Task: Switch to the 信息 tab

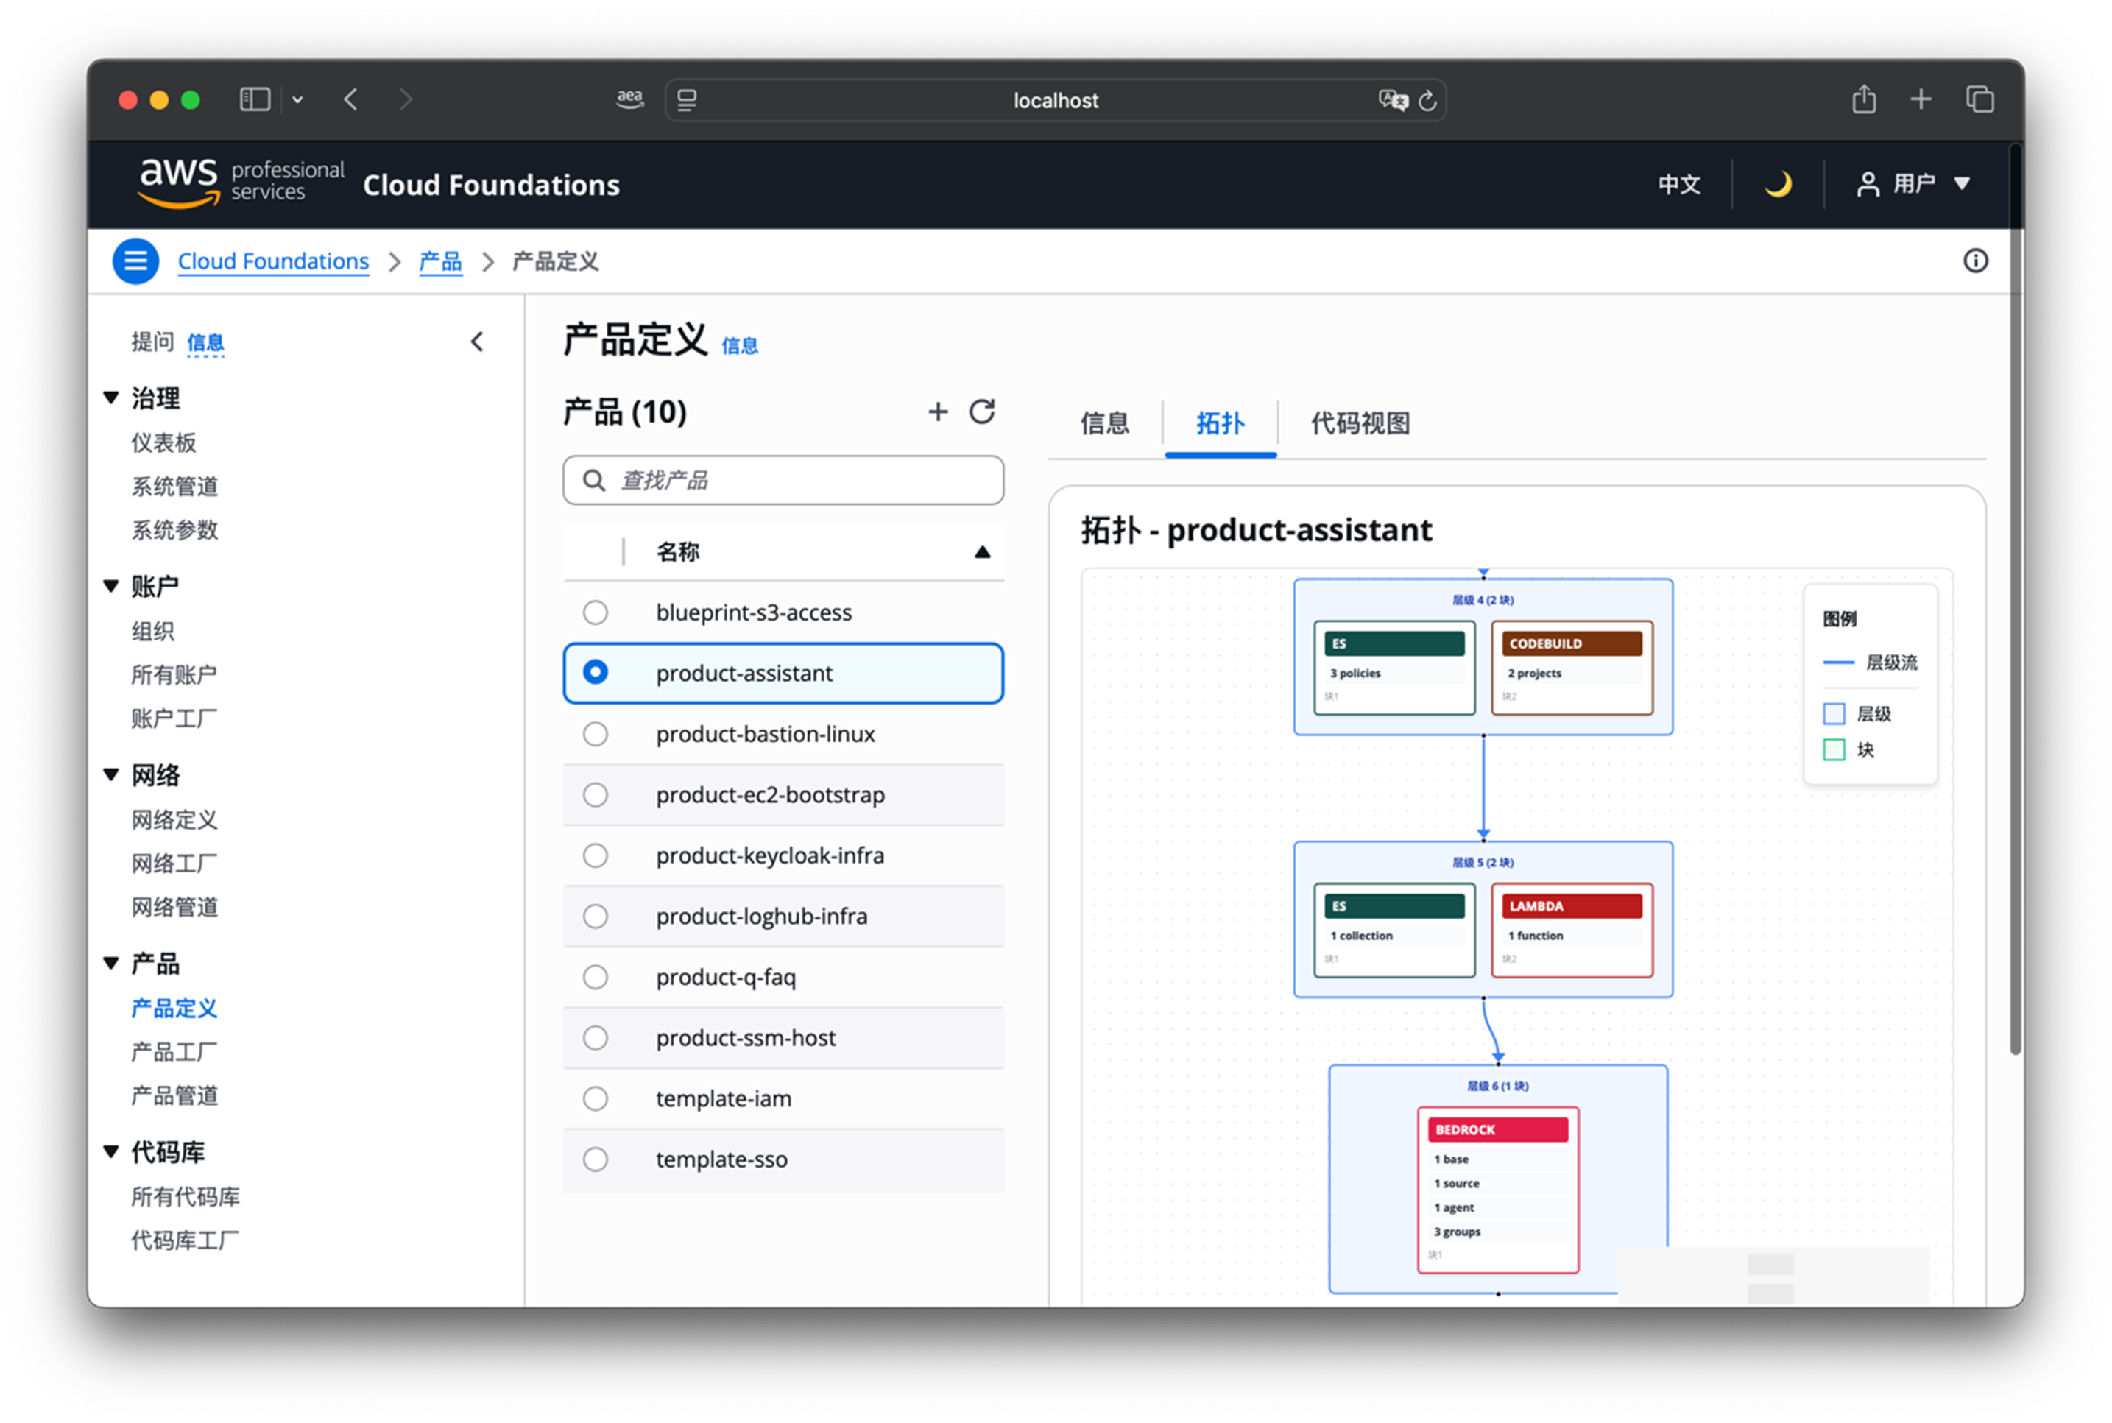Action: 1104,423
